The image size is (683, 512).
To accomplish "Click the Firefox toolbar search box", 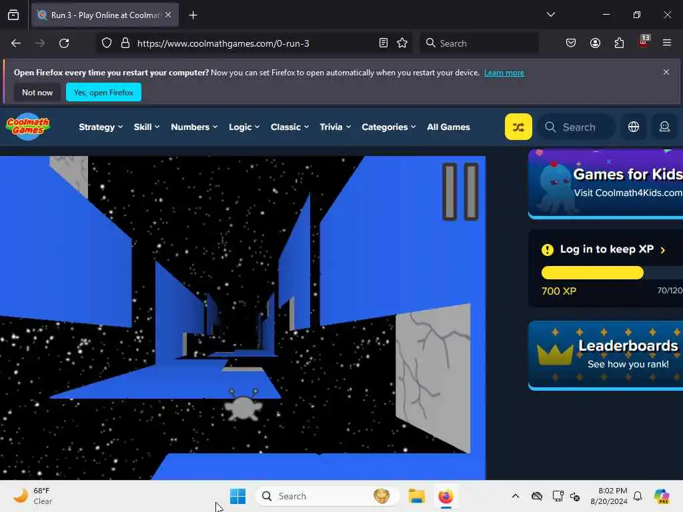I will (x=479, y=43).
